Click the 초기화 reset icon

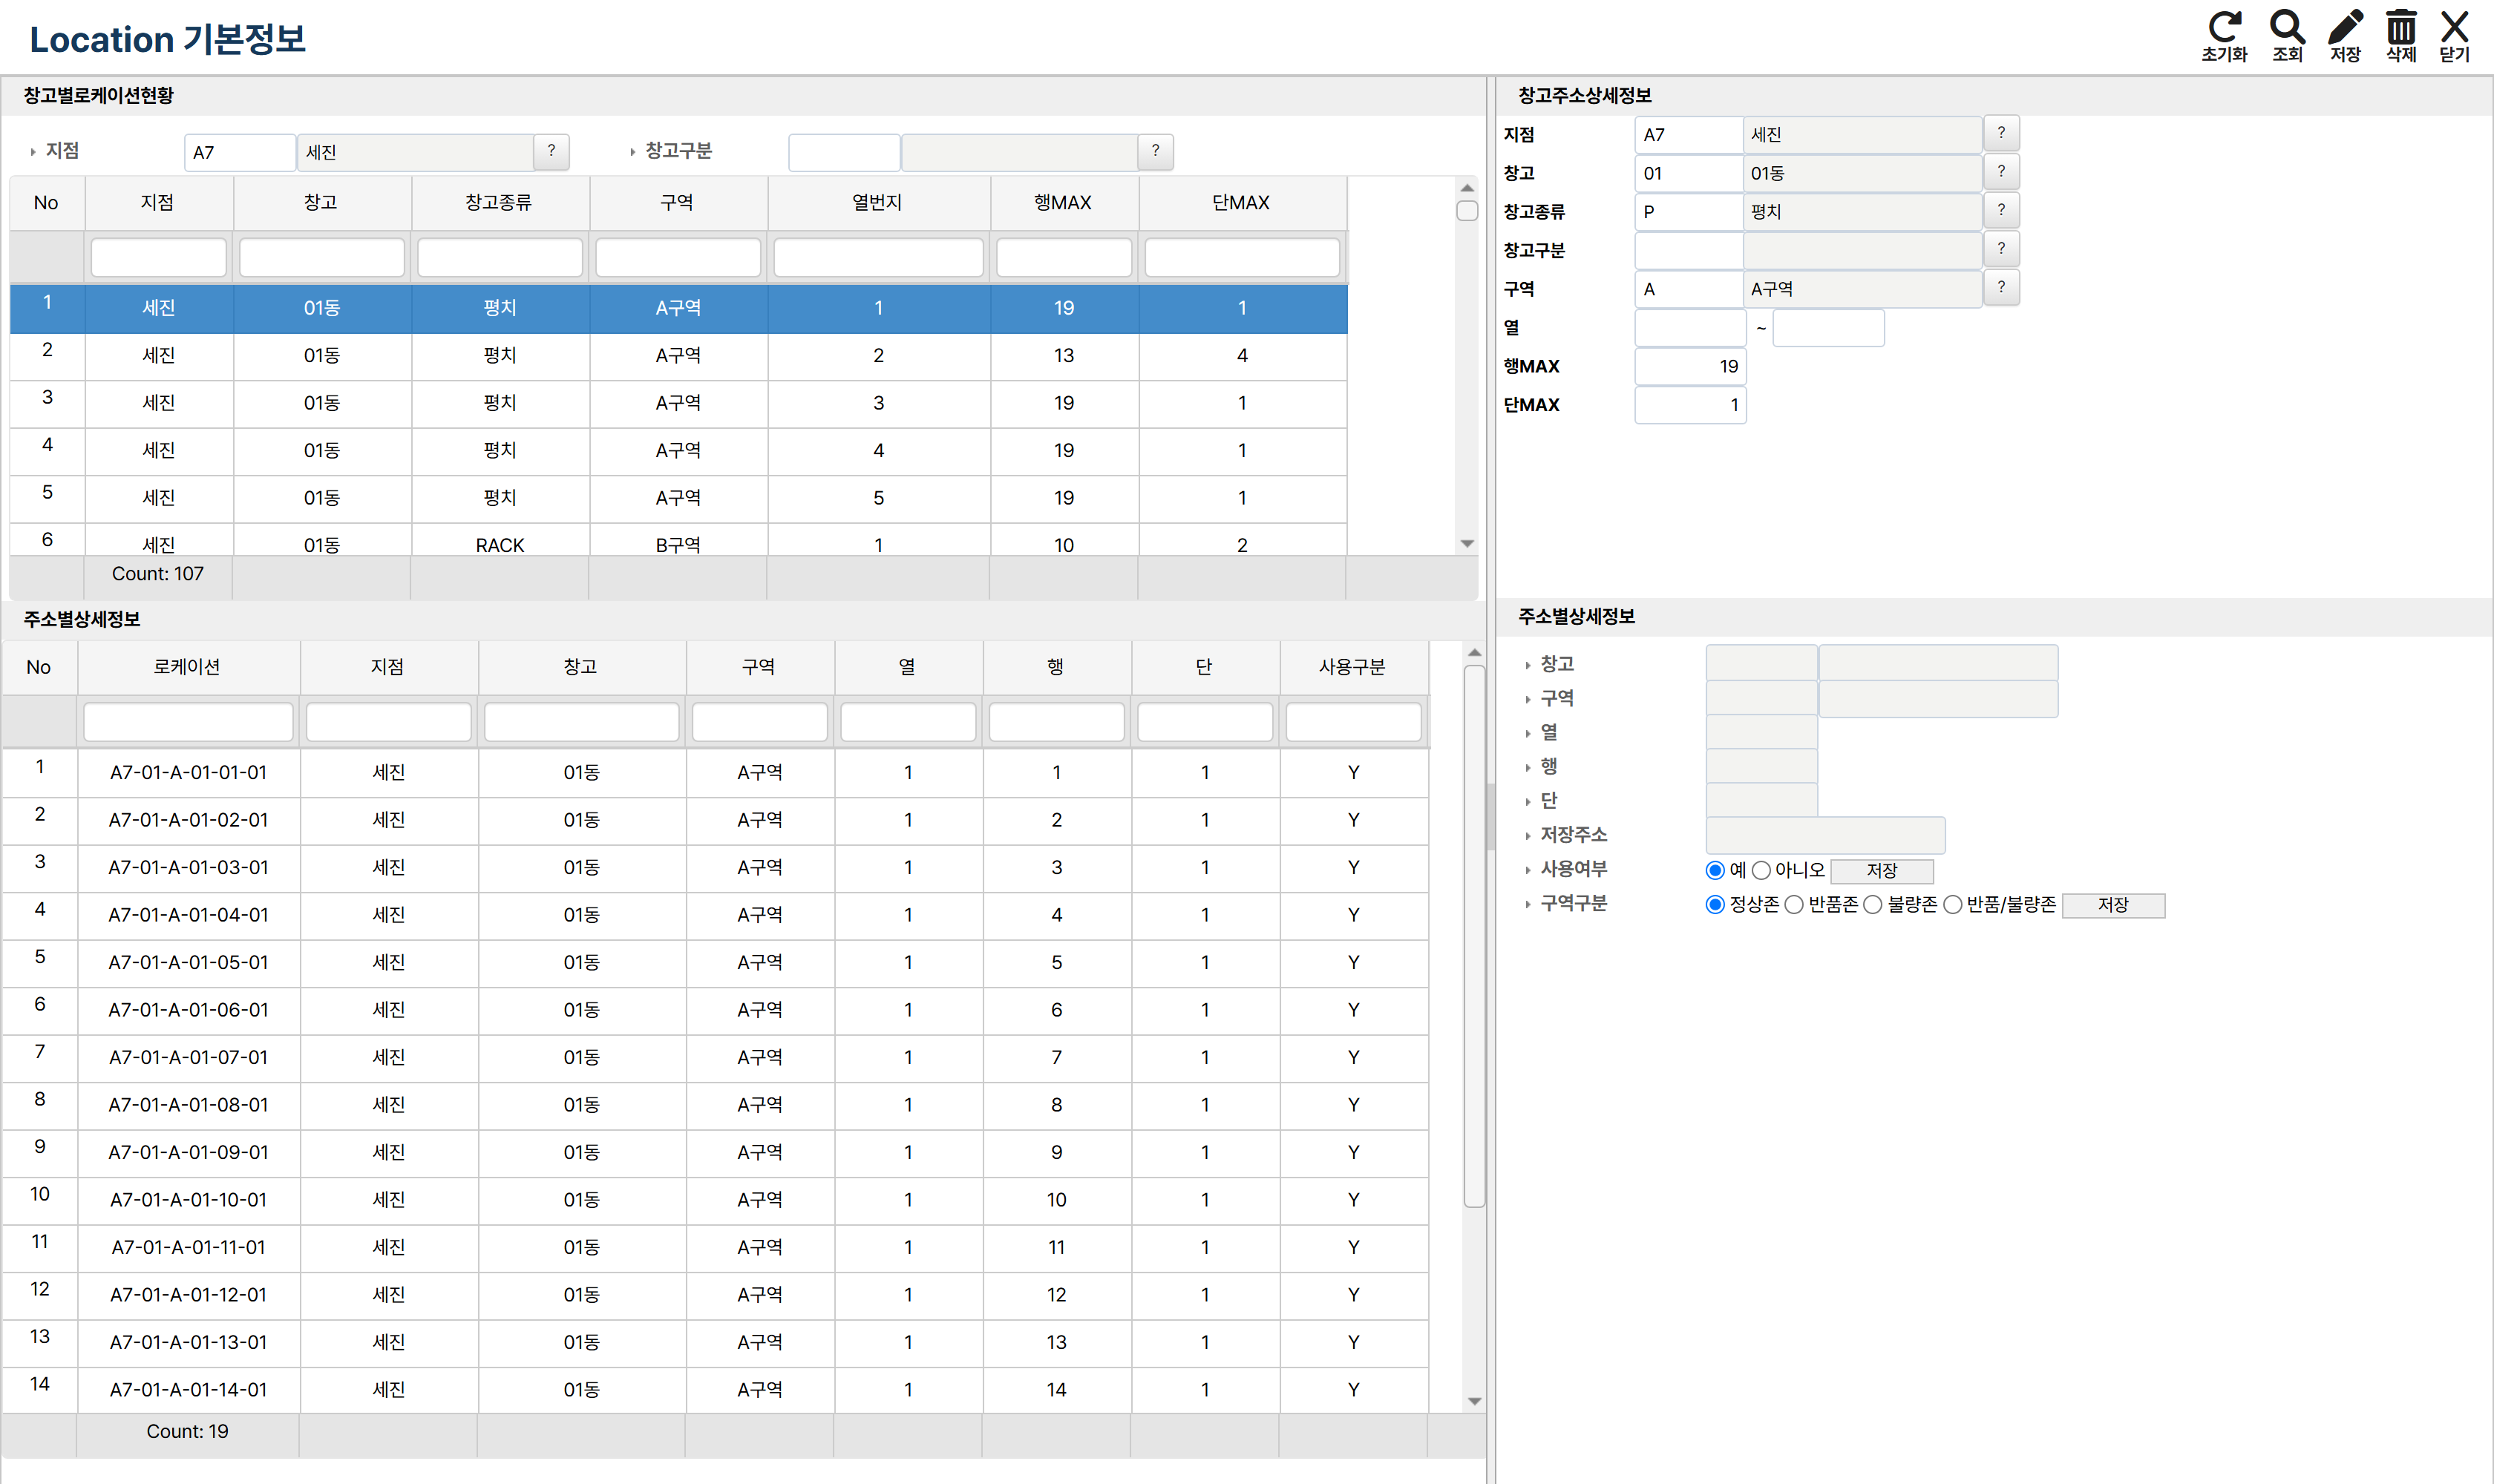(x=2224, y=28)
